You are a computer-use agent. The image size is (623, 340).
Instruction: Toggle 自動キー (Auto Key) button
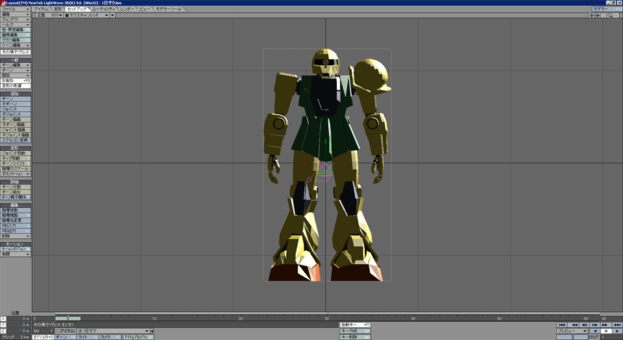tap(355, 325)
